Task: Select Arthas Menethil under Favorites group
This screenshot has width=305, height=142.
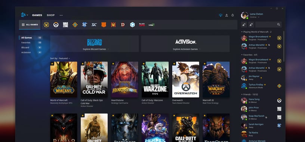Action: [261, 69]
